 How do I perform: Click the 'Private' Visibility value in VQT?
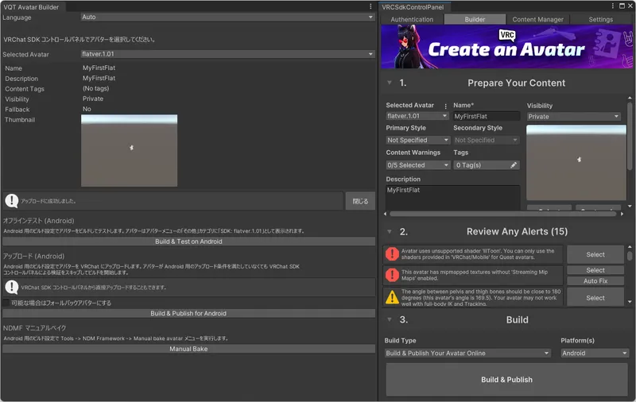[93, 99]
